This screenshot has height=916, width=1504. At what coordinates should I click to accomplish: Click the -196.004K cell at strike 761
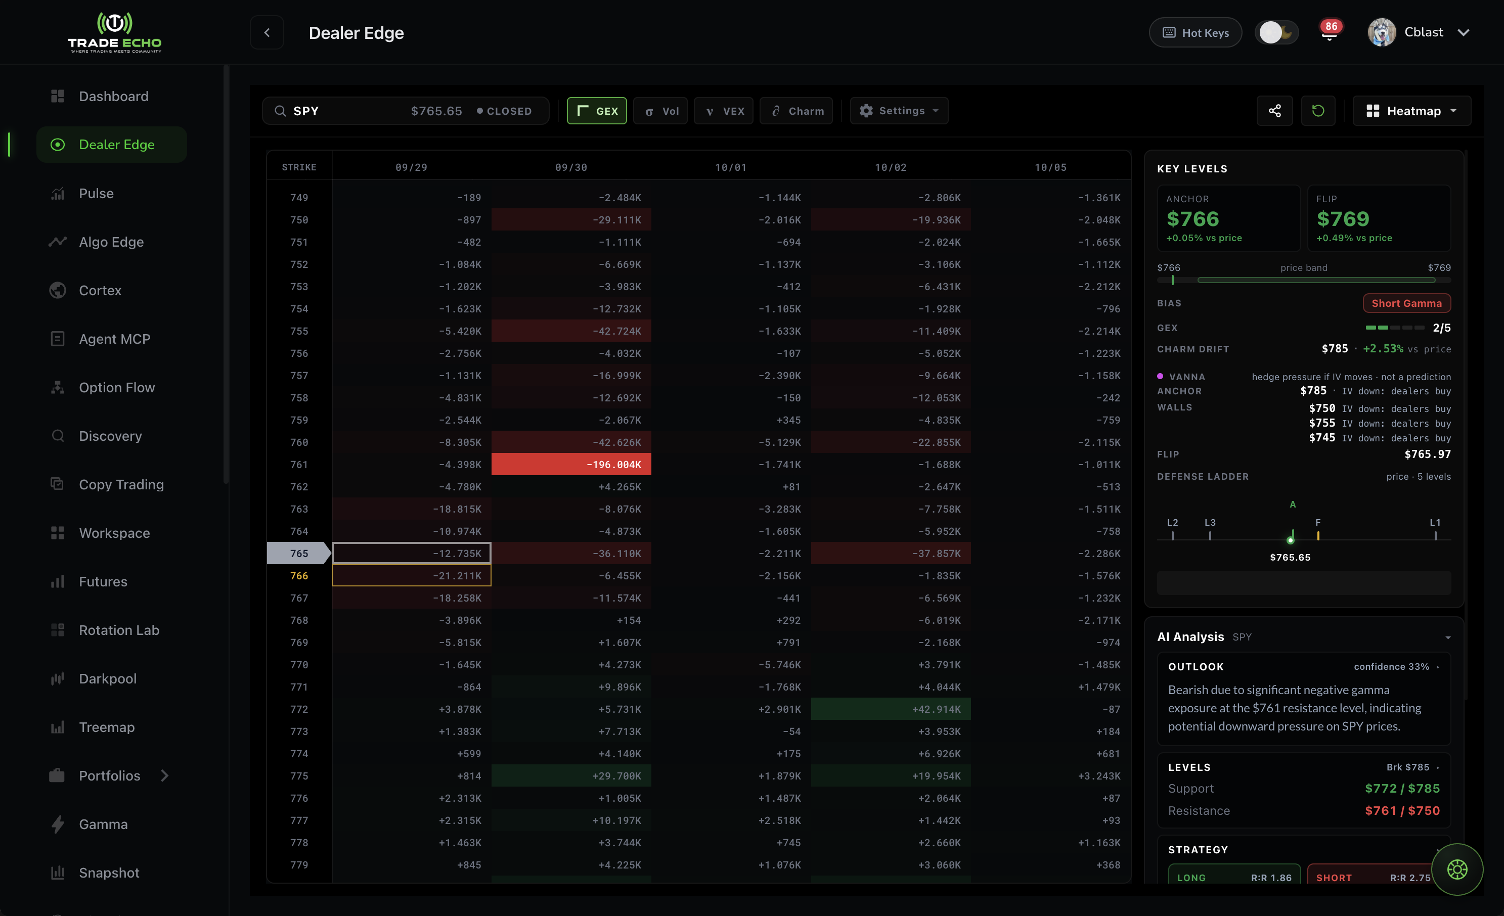[571, 465]
